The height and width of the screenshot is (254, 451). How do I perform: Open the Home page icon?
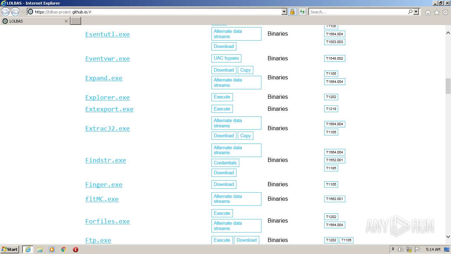coord(428,12)
